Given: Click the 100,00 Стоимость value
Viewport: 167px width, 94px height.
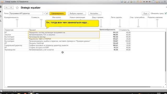Looking at the screenshot, I should click(128, 41).
